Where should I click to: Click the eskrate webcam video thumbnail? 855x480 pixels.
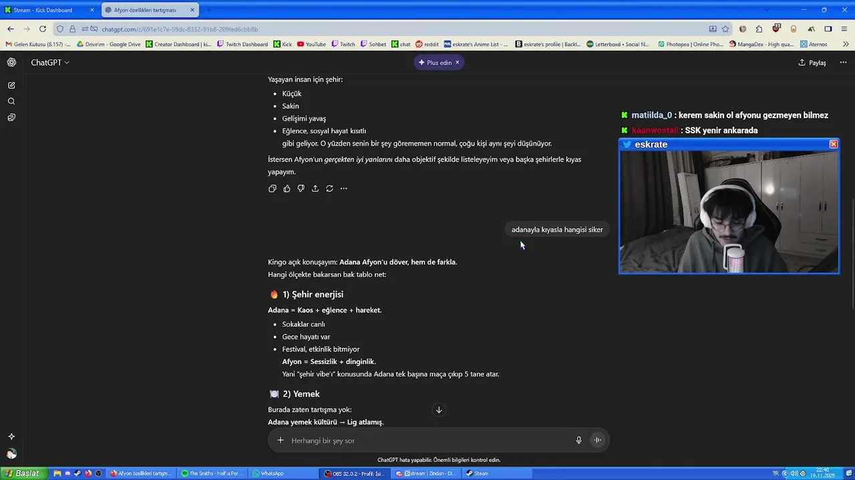tap(729, 211)
